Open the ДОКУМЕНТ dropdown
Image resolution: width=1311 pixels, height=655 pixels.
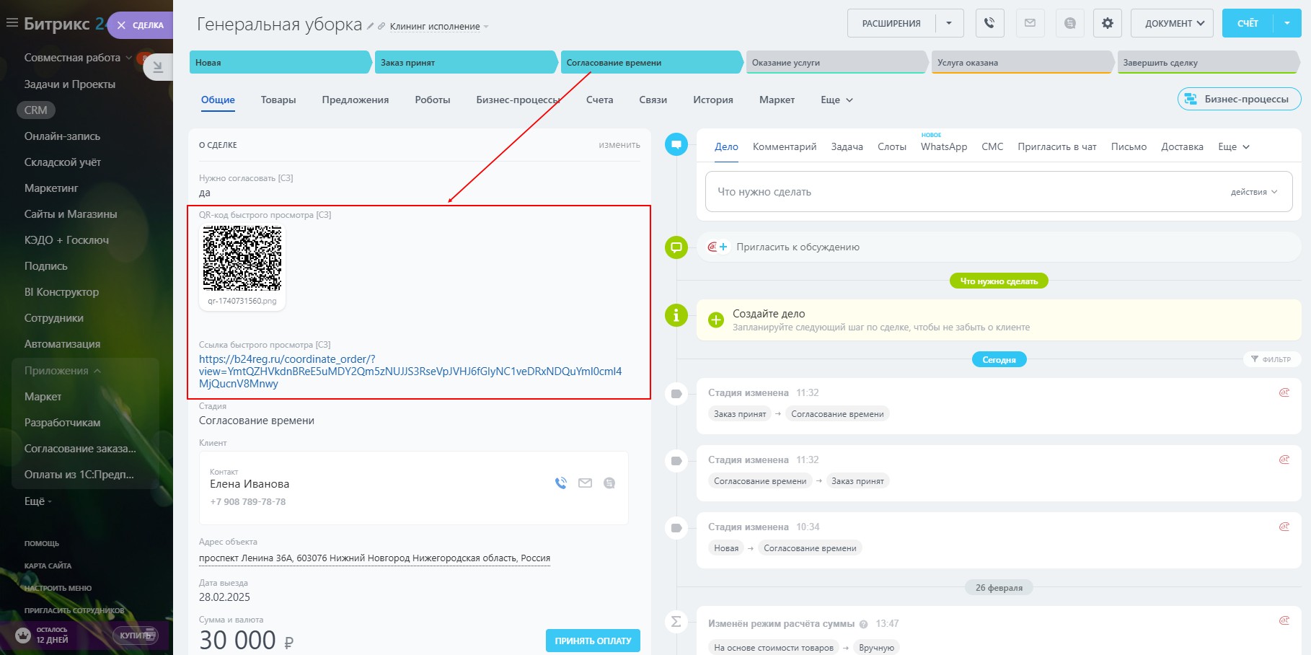click(1172, 23)
